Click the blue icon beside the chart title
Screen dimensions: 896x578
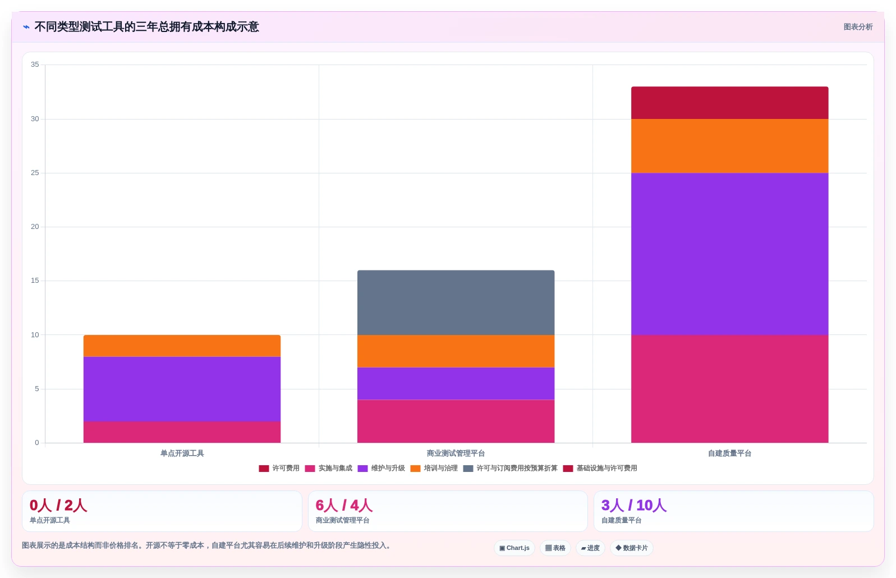pyautogui.click(x=26, y=27)
